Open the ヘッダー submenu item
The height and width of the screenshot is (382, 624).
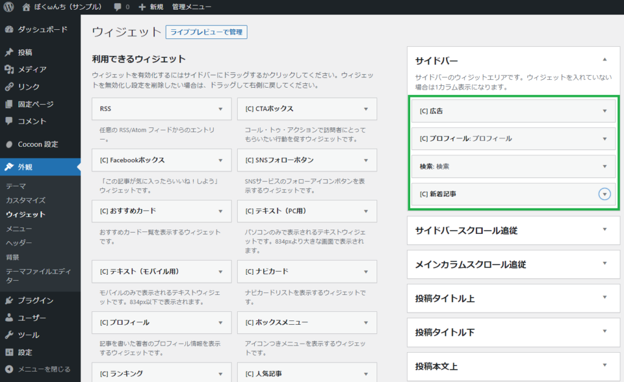point(19,242)
